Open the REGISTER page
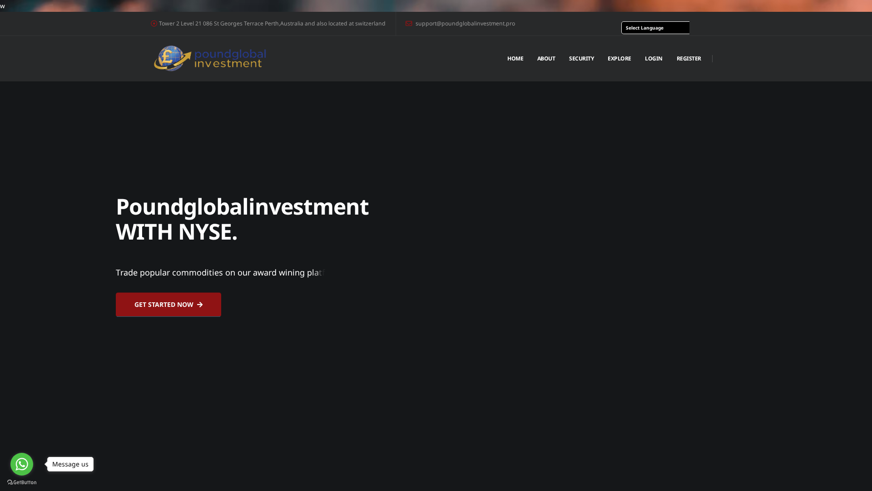The image size is (872, 491). (689, 59)
